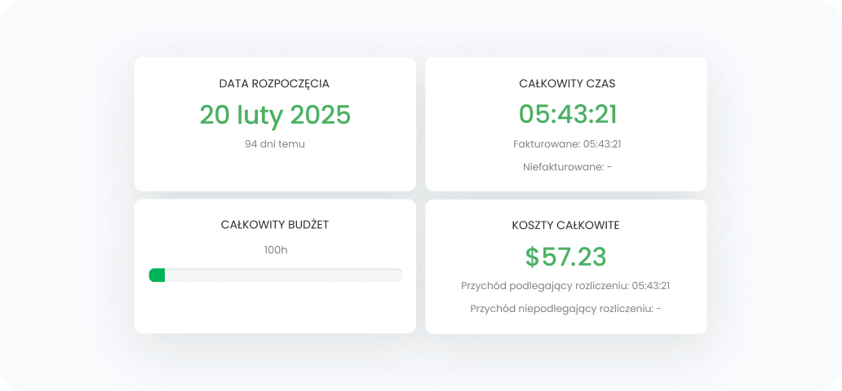Click the dollar sign in total cost
This screenshot has width=842, height=391.
[x=532, y=257]
